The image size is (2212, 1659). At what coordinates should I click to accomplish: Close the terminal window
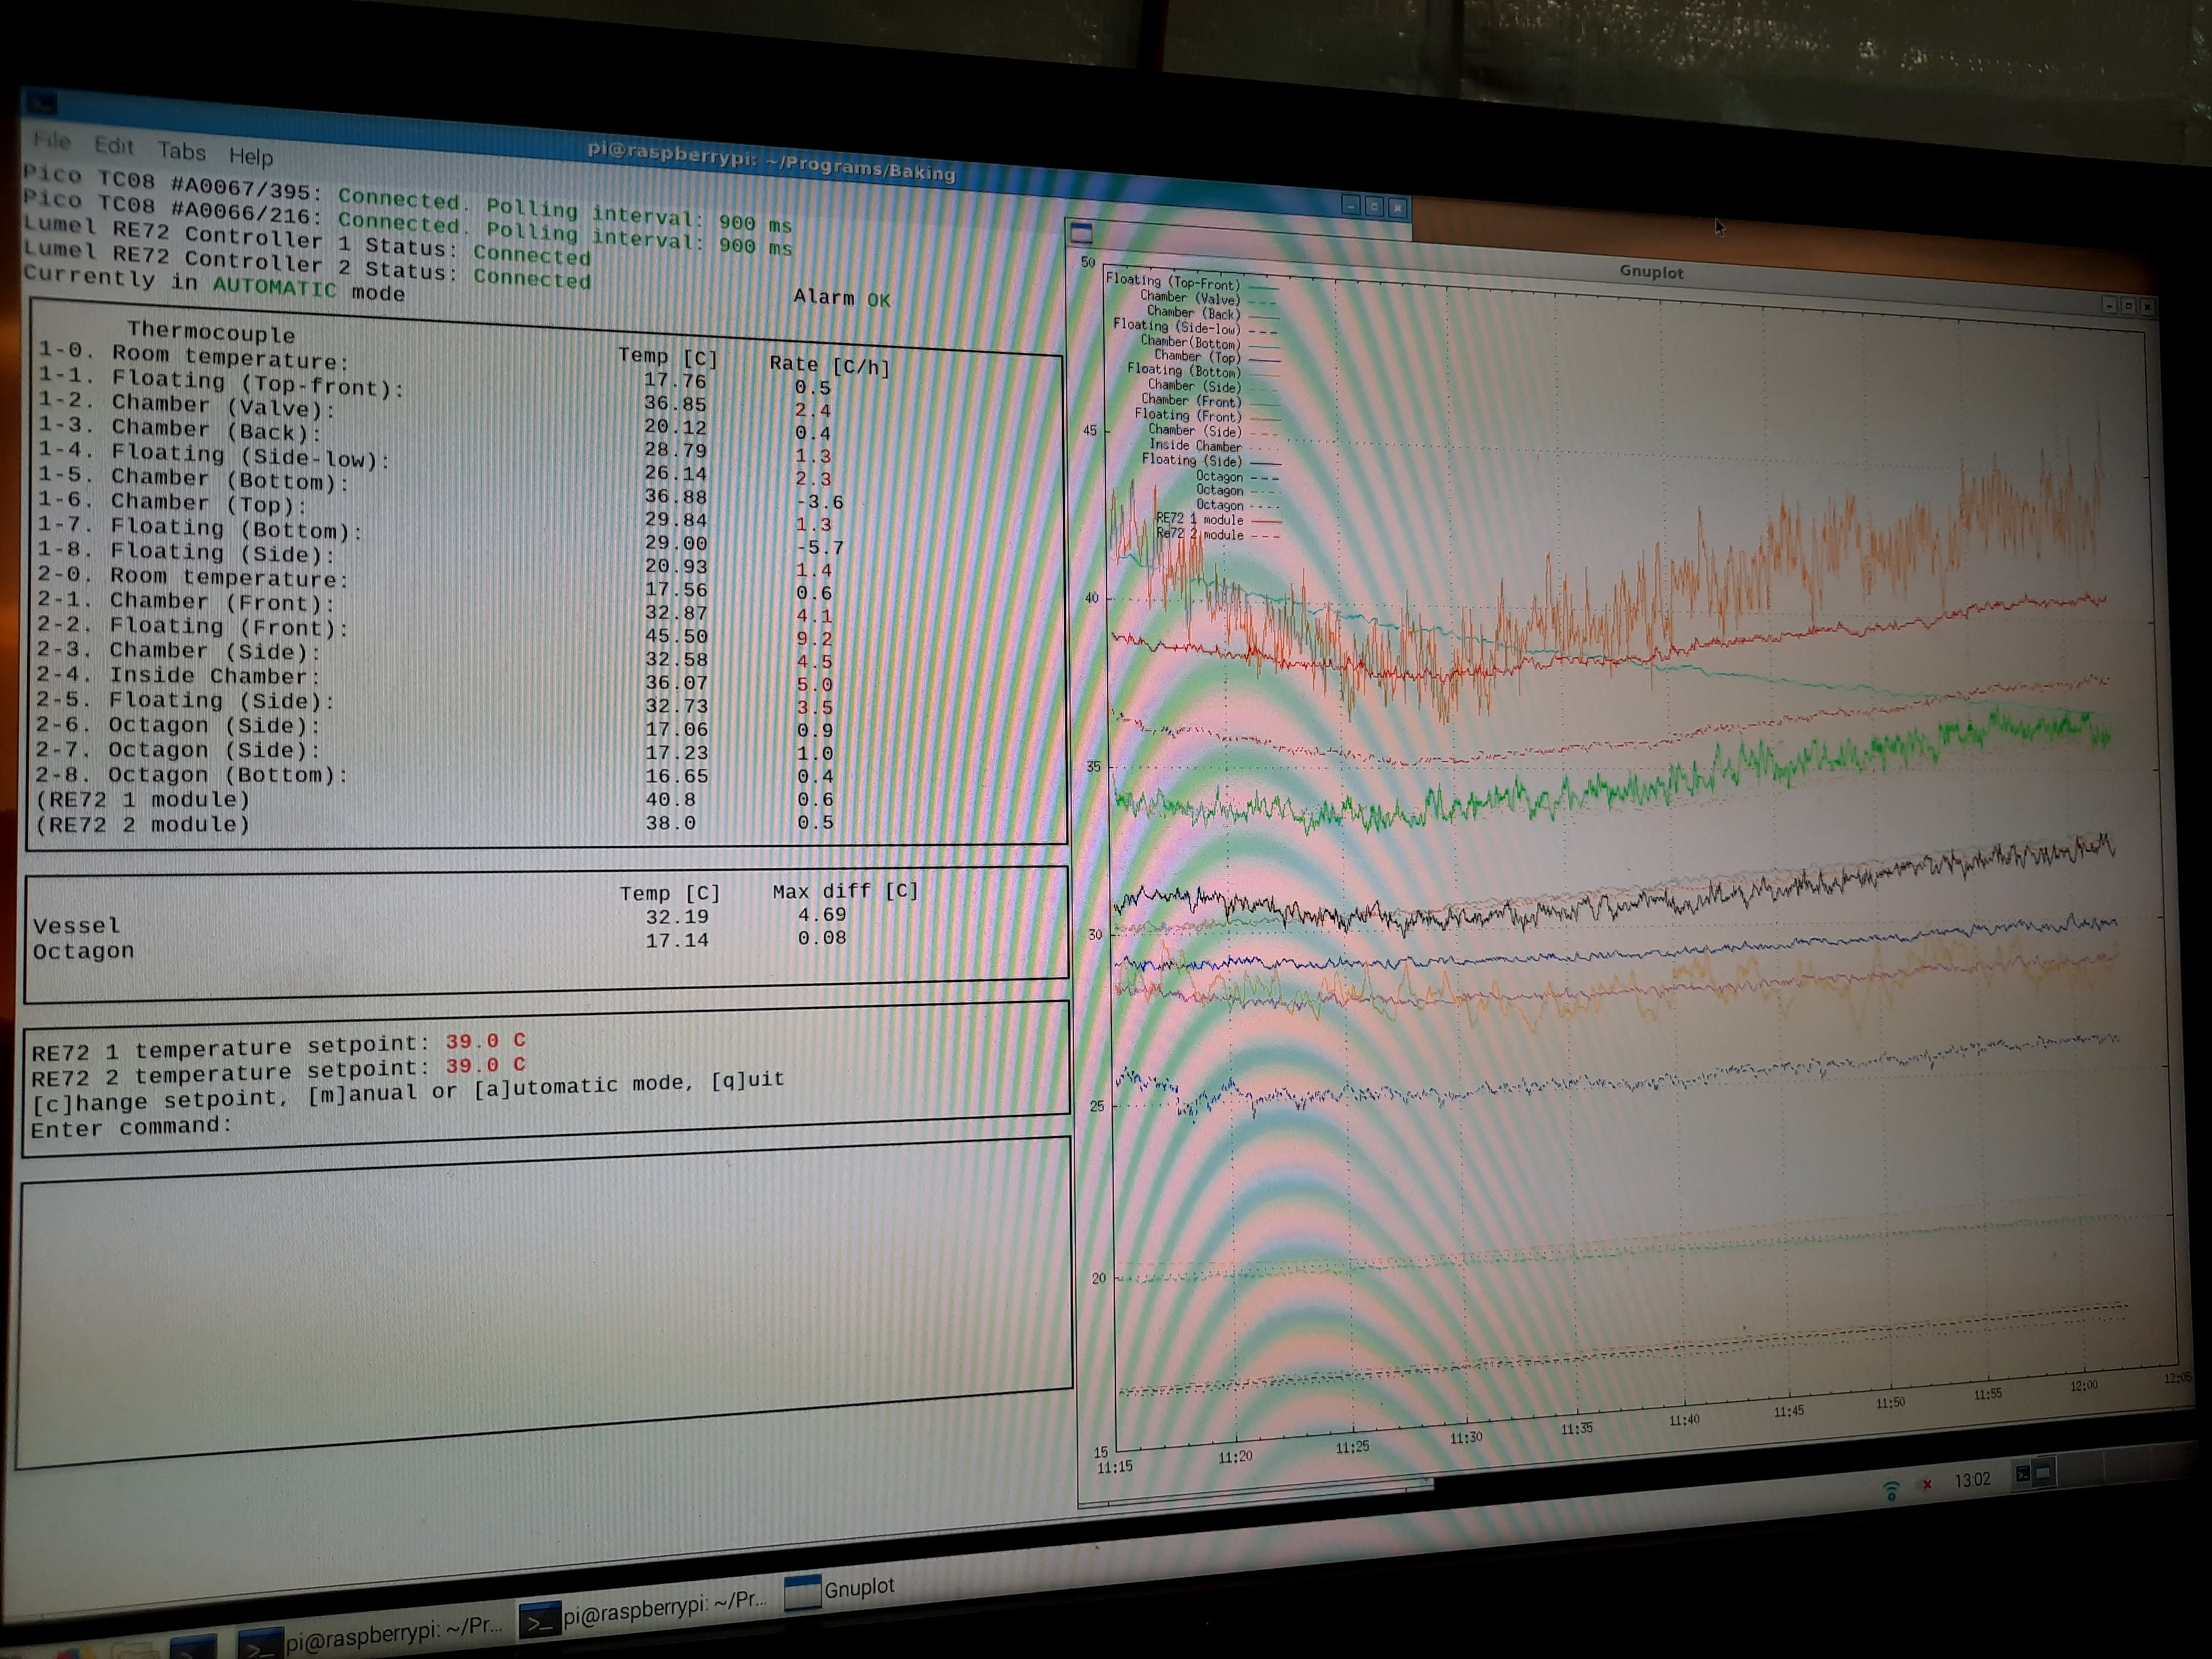[1397, 207]
